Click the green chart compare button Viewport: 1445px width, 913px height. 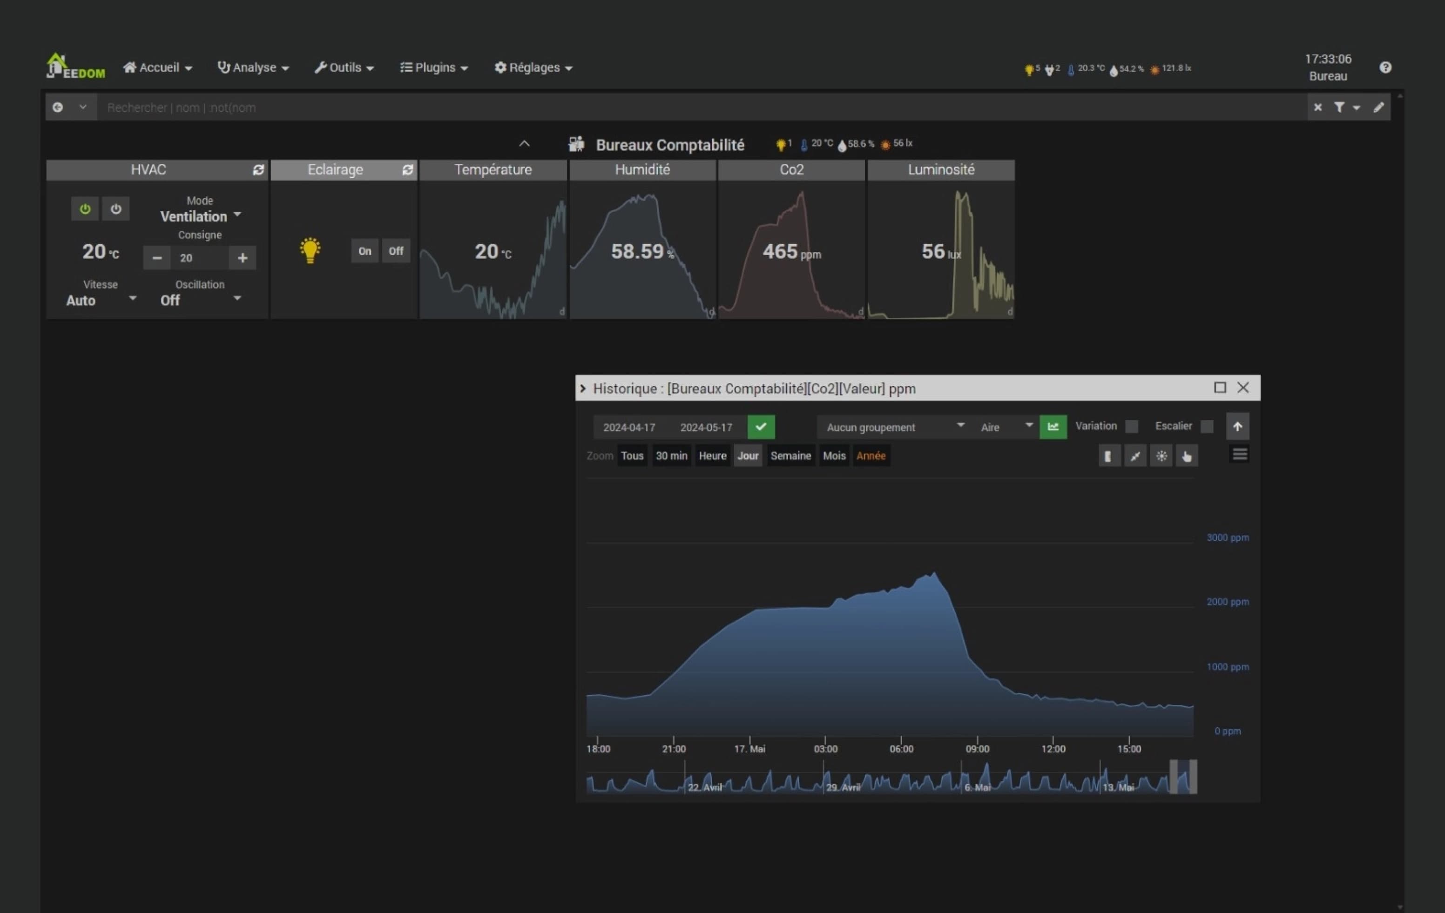[x=1053, y=427]
